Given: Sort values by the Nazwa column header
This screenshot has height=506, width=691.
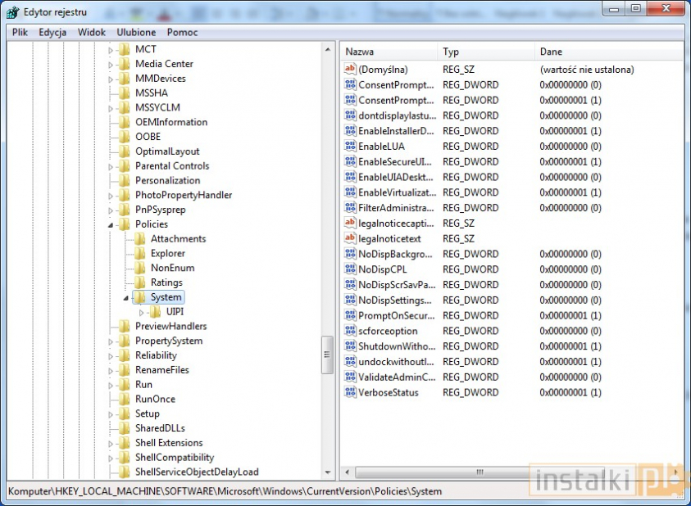Looking at the screenshot, I should tap(389, 52).
